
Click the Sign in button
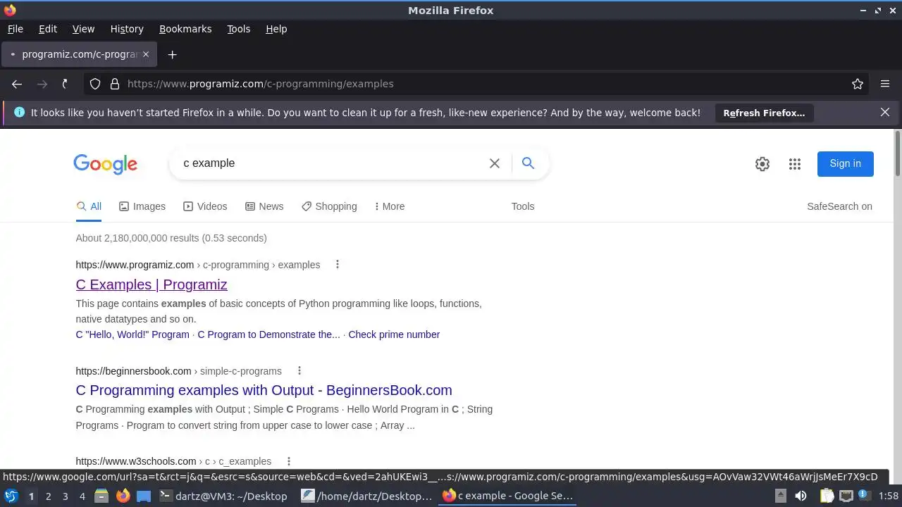[845, 163]
